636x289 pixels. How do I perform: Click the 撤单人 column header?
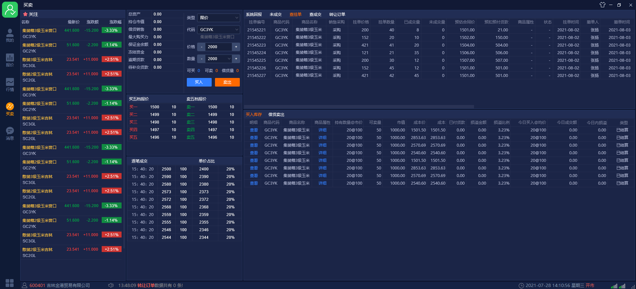[593, 22]
